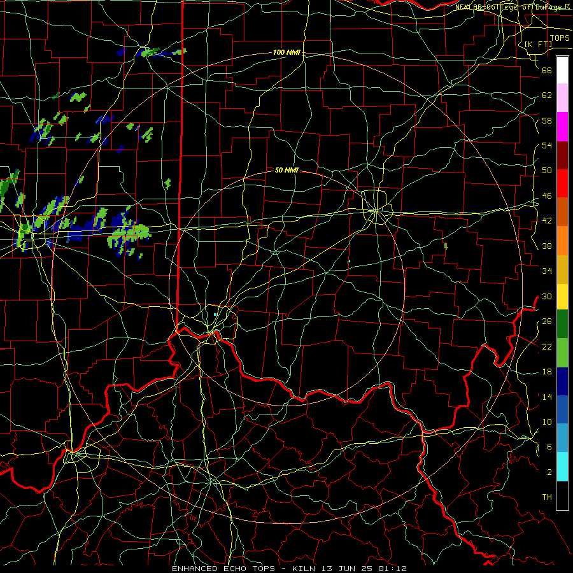Click the '58' scale label
The width and height of the screenshot is (573, 573).
click(x=547, y=120)
